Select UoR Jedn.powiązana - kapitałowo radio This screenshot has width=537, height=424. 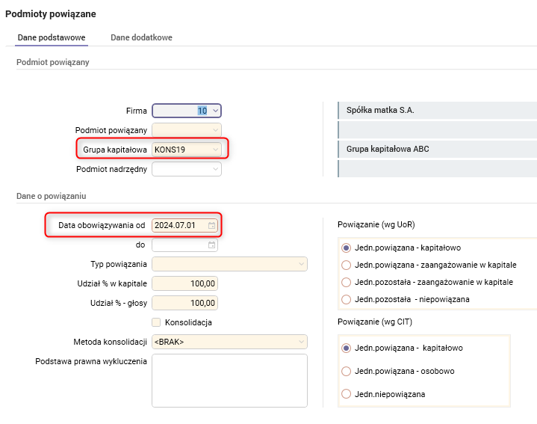pos(347,248)
